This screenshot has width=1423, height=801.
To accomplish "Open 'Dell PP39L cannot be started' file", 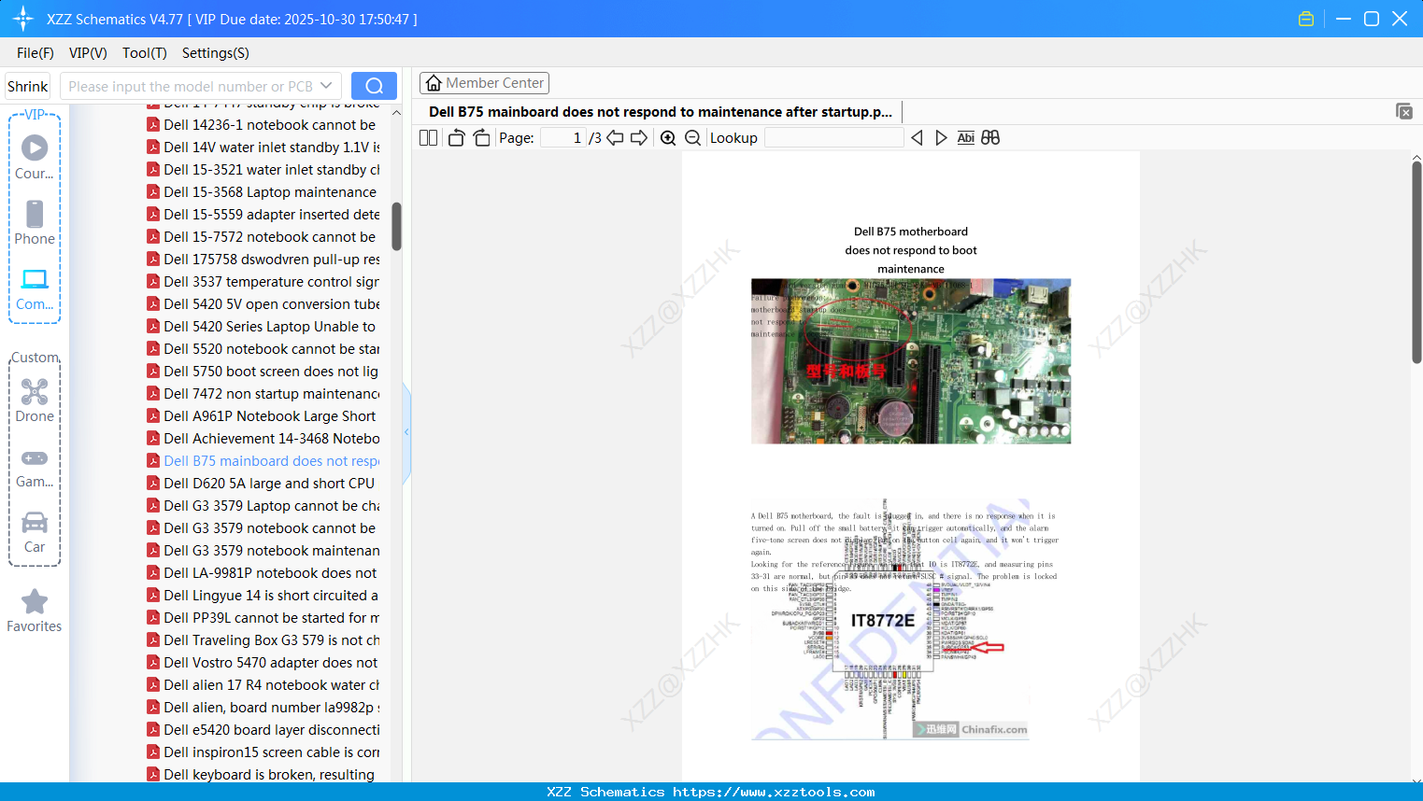I will coord(263,618).
